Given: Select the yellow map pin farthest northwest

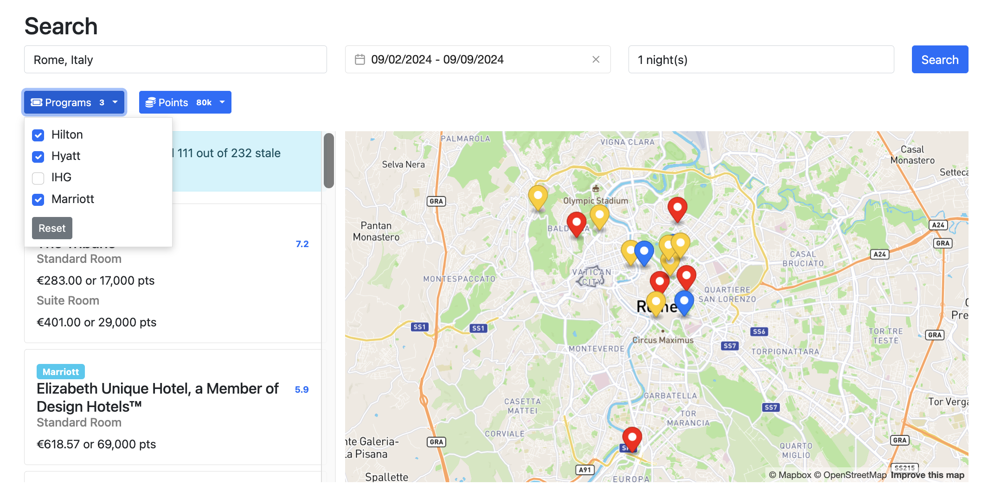Looking at the screenshot, I should [538, 196].
